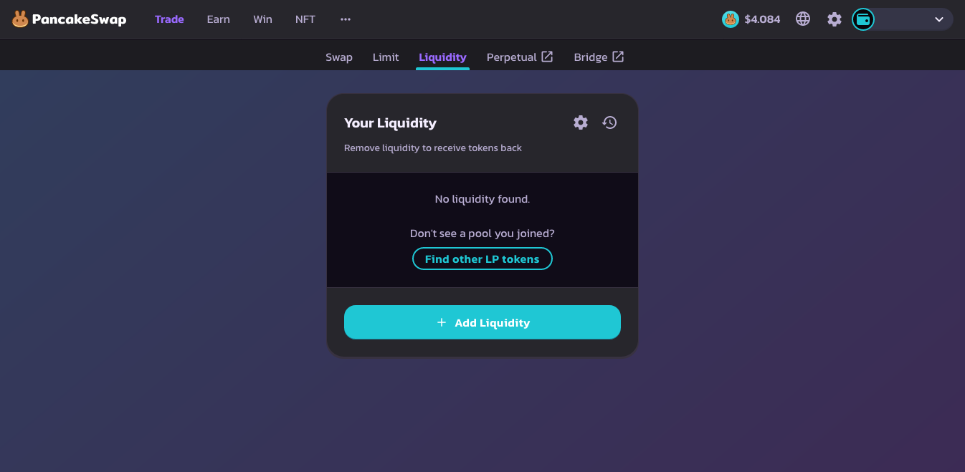Open global settings gear in top bar

click(835, 19)
